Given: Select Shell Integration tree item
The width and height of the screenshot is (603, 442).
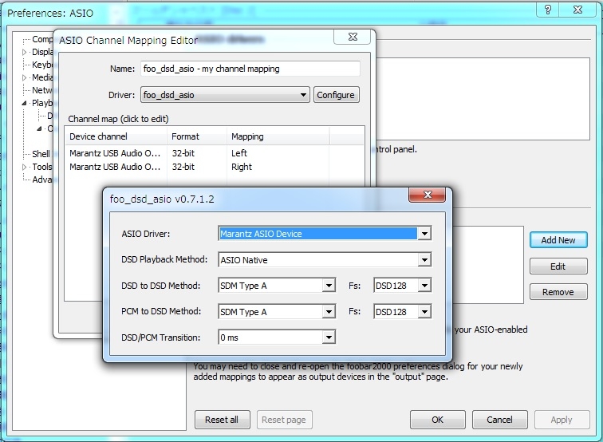Looking at the screenshot, I should pos(41,154).
